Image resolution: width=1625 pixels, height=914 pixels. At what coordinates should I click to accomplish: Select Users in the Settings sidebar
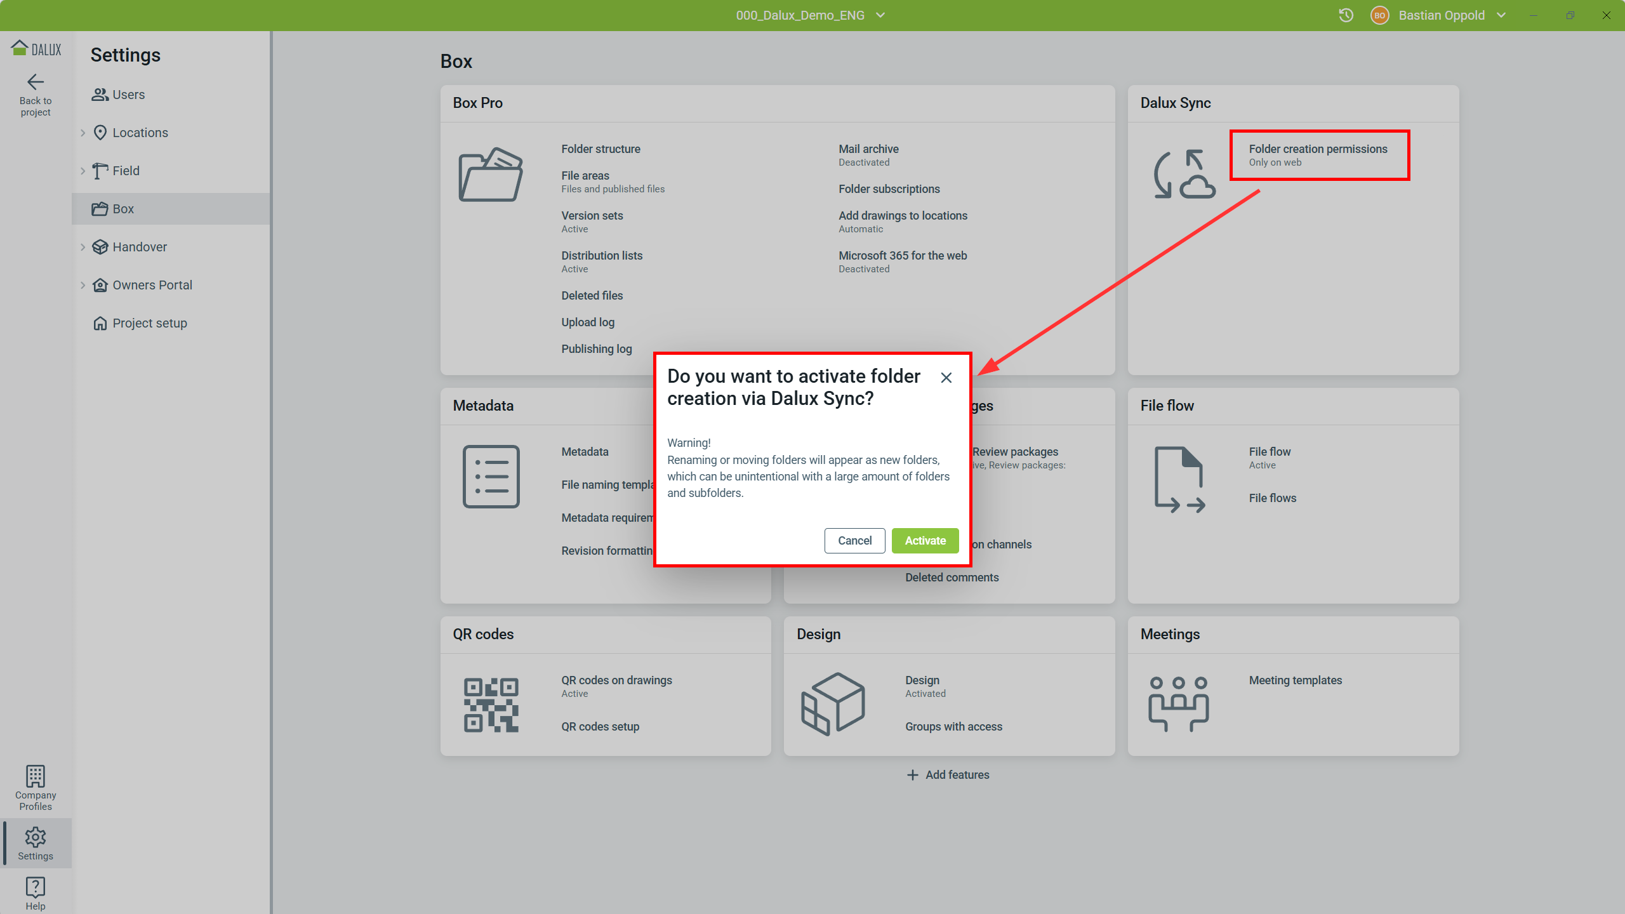(x=127, y=94)
